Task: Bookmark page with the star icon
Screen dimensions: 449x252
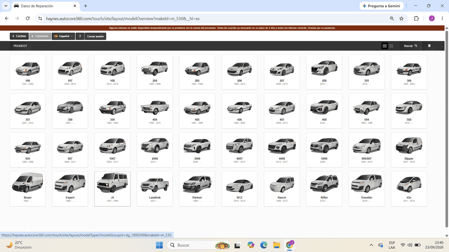Action: point(402,18)
